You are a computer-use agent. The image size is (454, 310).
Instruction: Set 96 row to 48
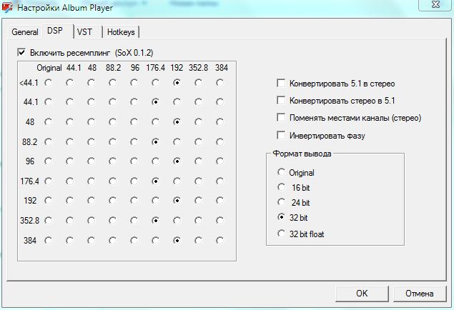click(x=92, y=161)
